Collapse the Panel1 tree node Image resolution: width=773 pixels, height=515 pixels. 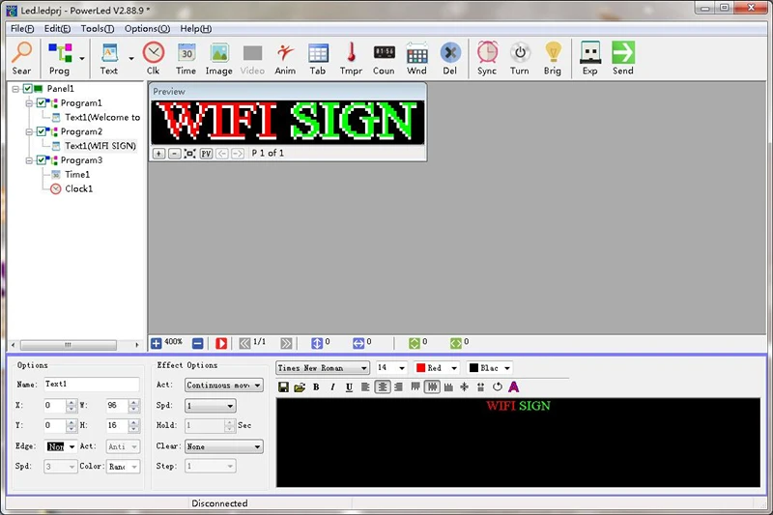click(x=15, y=89)
